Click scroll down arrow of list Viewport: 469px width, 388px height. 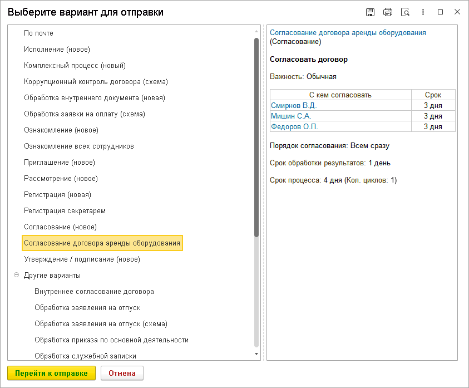pyautogui.click(x=256, y=354)
